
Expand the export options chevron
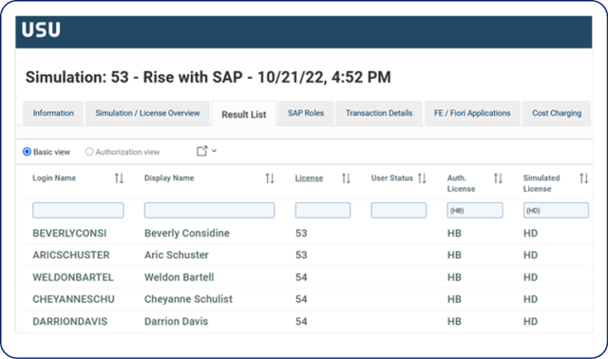[x=214, y=151]
